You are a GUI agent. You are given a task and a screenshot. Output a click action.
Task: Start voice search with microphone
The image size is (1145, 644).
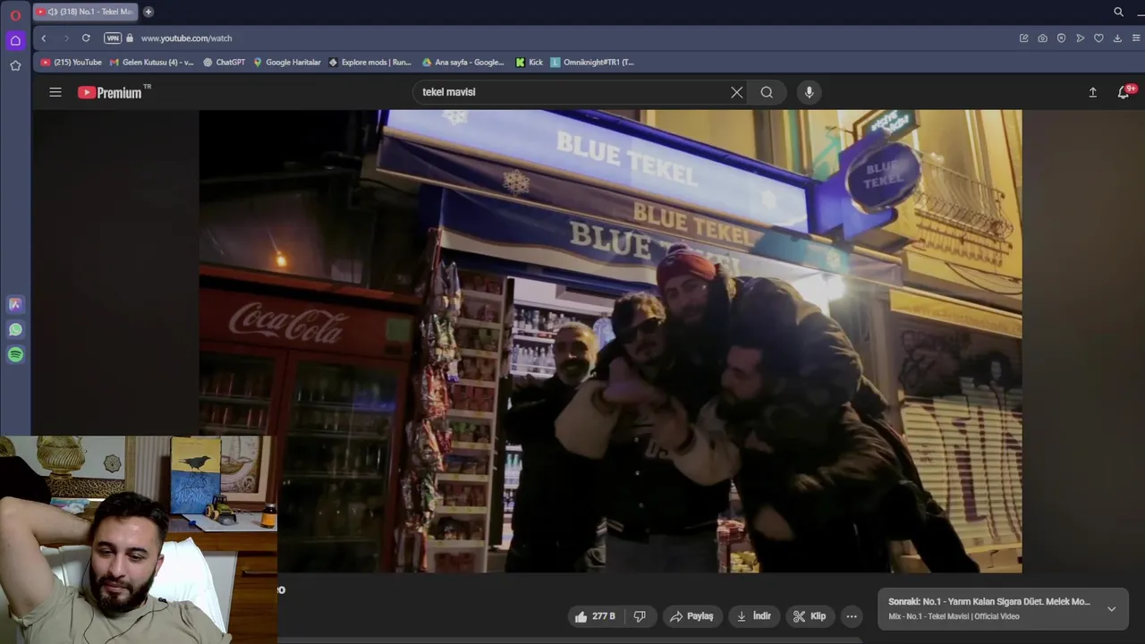point(809,92)
